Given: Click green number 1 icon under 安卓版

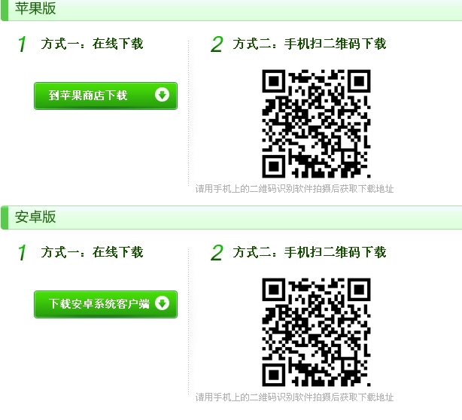Looking at the screenshot, I should coord(23,252).
